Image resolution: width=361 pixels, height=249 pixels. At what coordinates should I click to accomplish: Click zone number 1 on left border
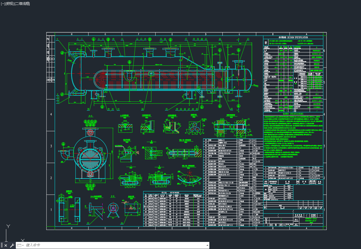(x=51, y=210)
